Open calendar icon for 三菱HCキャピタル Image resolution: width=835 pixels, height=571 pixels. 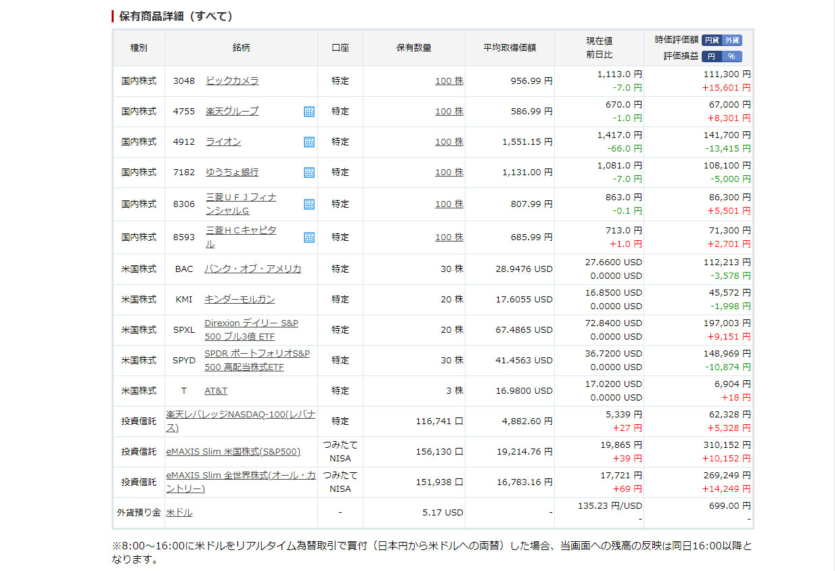309,237
